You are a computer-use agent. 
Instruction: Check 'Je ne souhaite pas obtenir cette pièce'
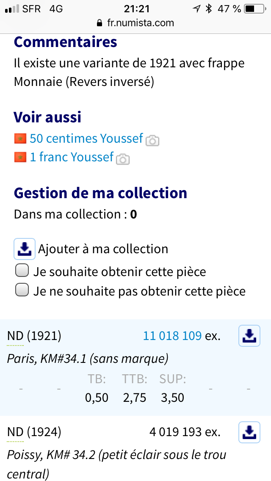tap(22, 290)
